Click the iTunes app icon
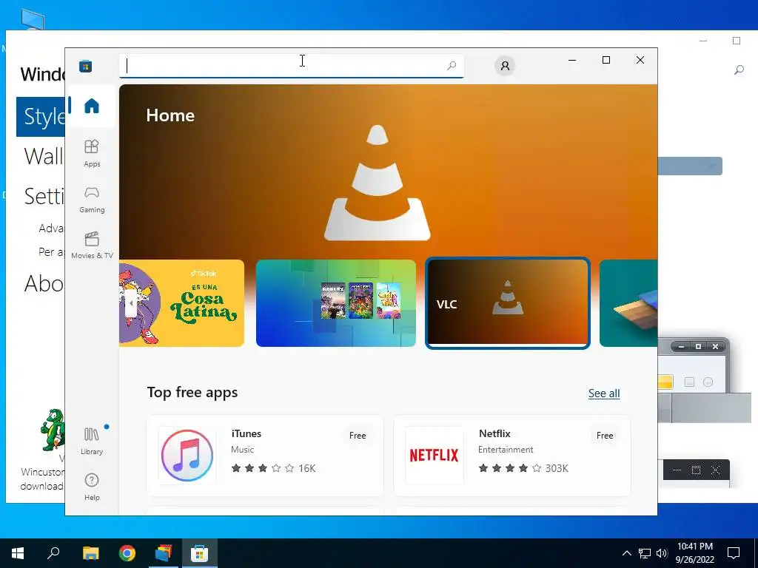 coord(187,455)
